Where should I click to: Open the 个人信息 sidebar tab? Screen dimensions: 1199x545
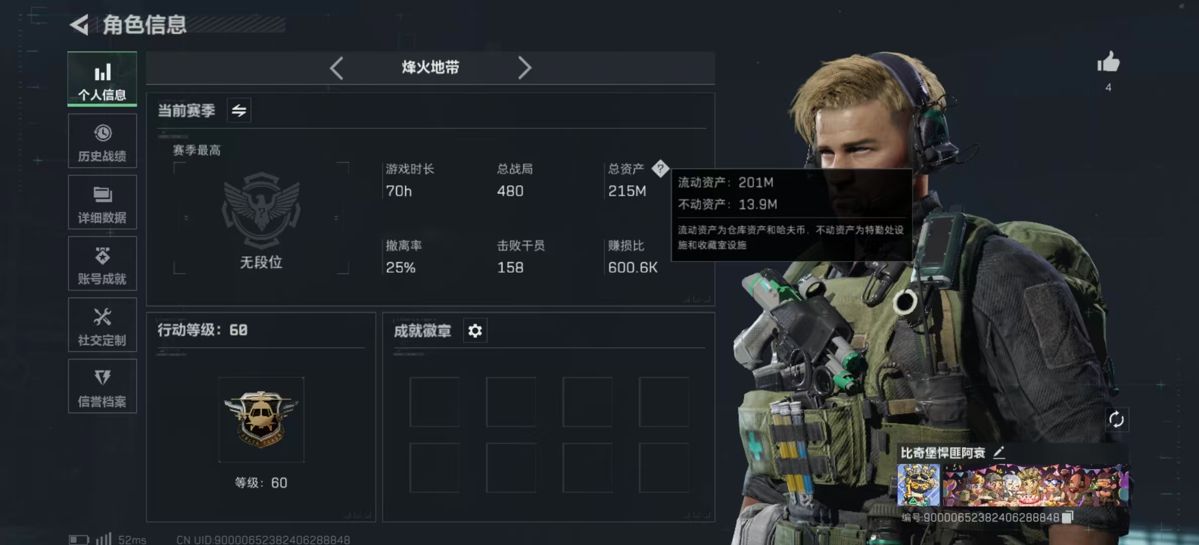click(x=102, y=80)
